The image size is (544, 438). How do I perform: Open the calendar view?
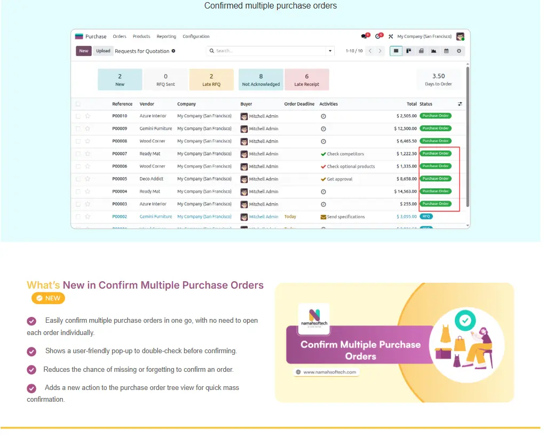(446, 51)
